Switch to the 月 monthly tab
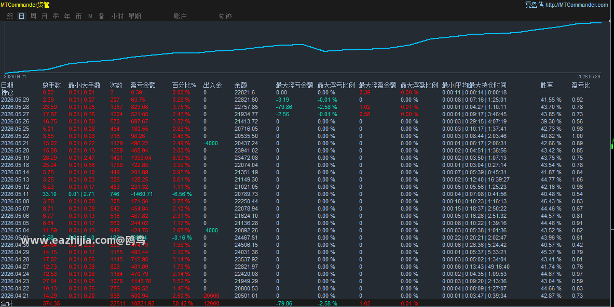614x307 pixels. (x=45, y=16)
